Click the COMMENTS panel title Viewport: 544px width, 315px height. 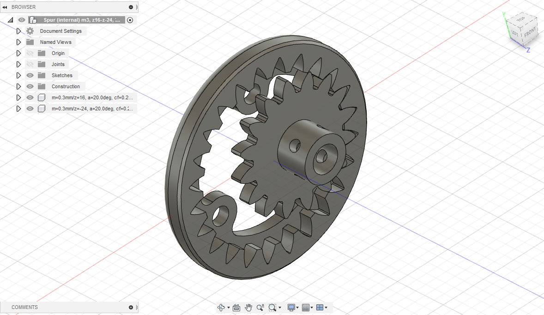click(24, 307)
